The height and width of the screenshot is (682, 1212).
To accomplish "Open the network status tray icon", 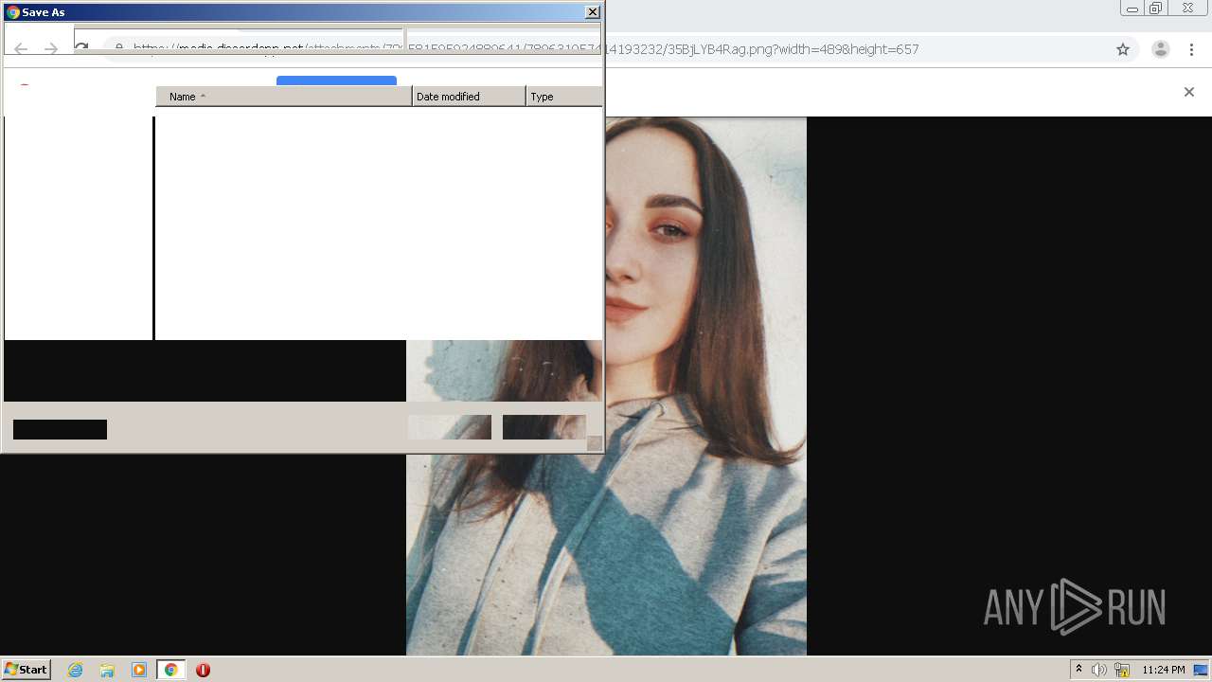I will (x=1122, y=670).
